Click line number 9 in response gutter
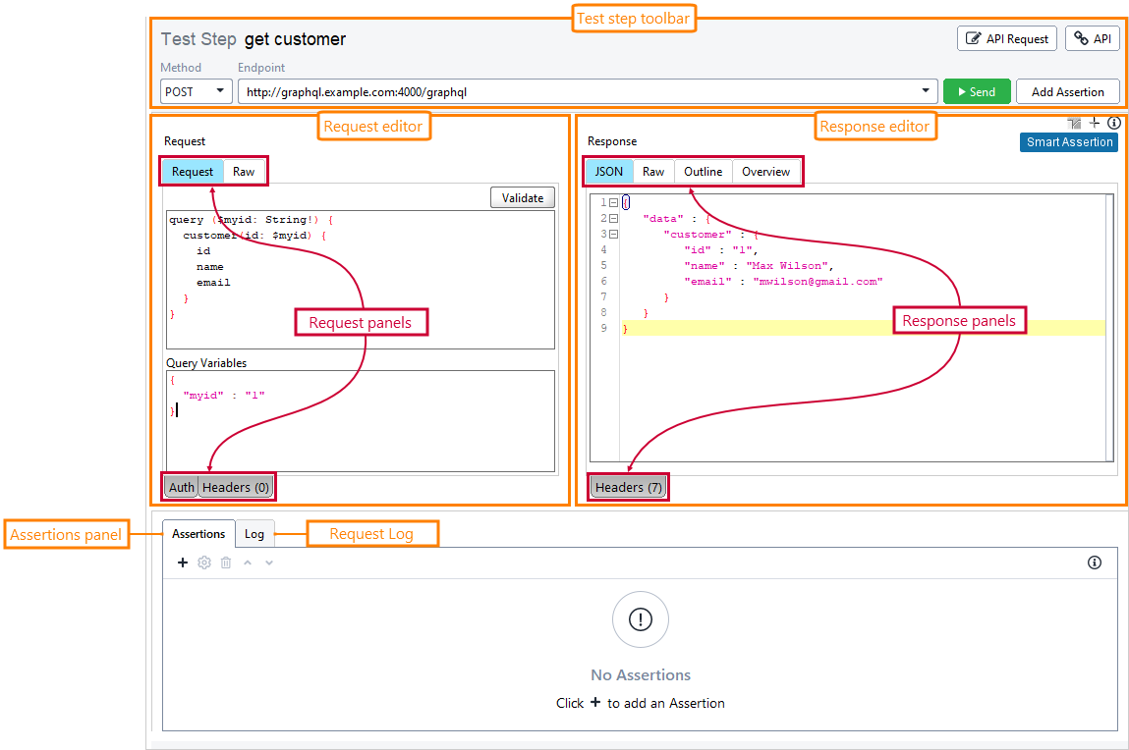This screenshot has height=750, width=1129. pos(604,328)
